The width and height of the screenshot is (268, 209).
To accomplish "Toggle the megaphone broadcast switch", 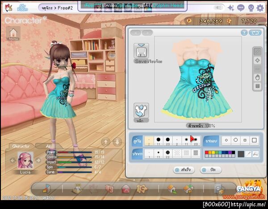I will pos(218,8).
